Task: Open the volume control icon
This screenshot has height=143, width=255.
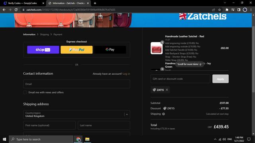Action: click(224, 139)
